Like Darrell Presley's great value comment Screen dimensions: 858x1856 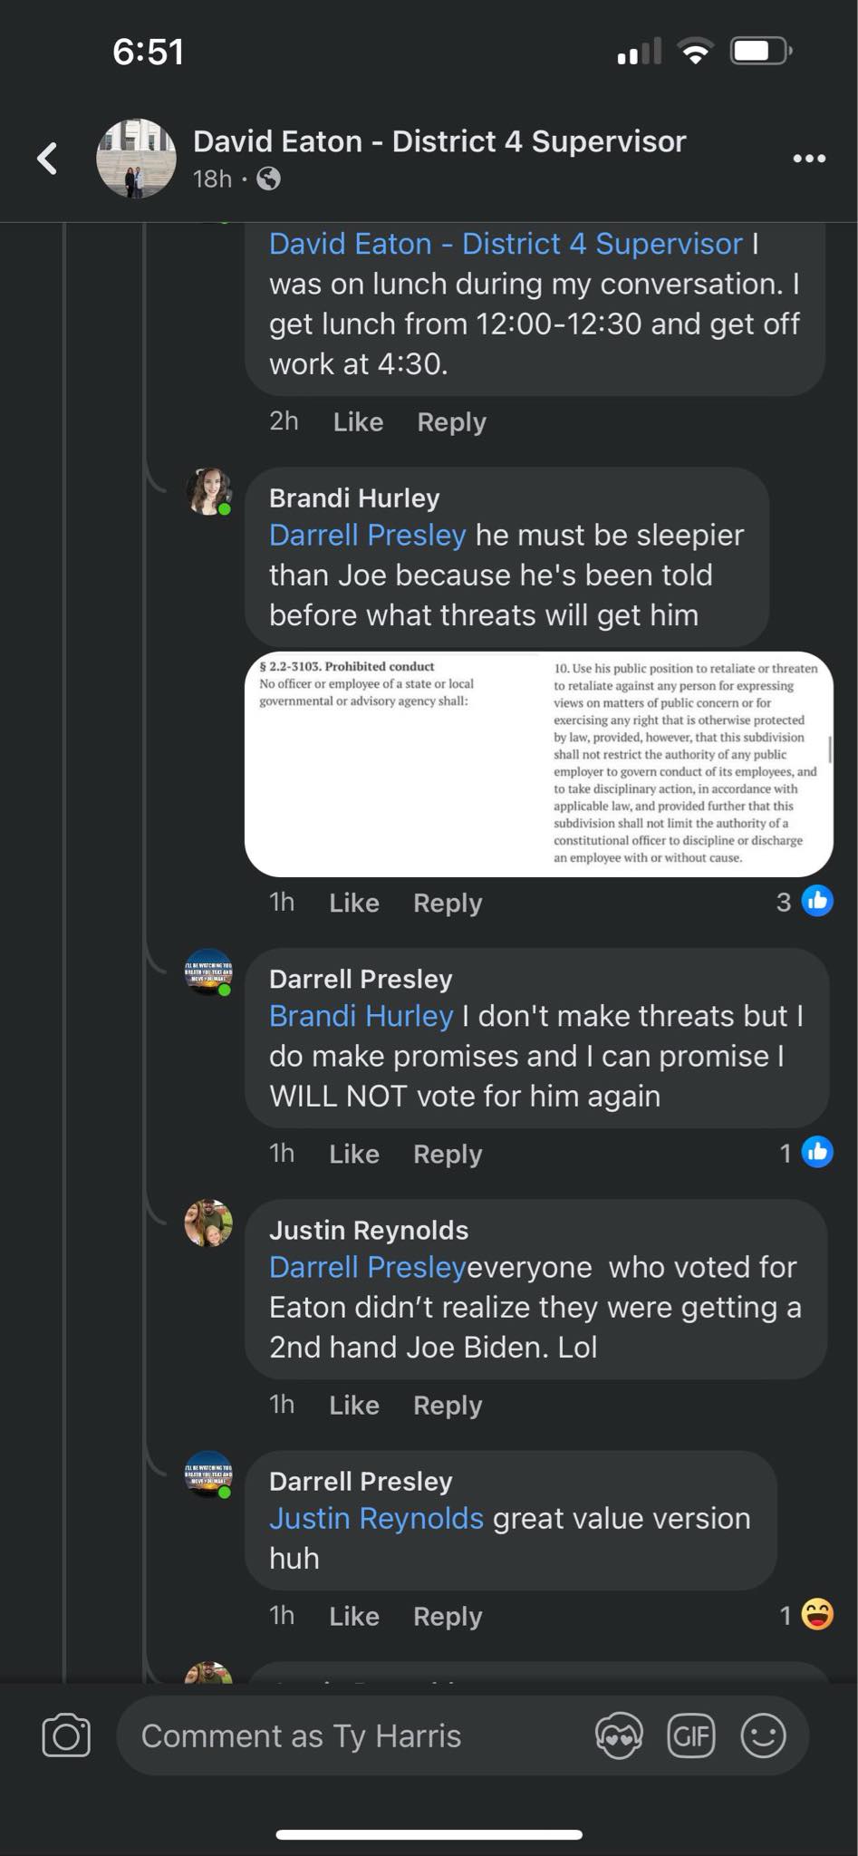(x=353, y=1616)
